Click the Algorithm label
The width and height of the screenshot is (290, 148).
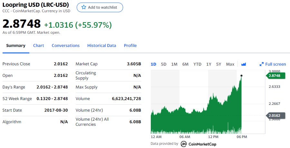pyautogui.click(x=12, y=122)
